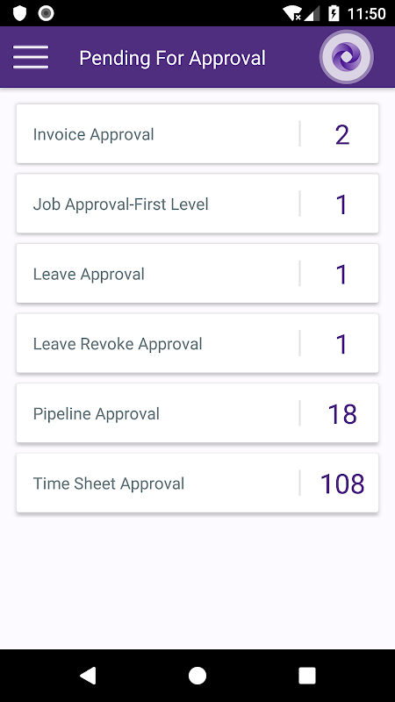Tap the count 108 for Time Sheet
This screenshot has width=395, height=702.
click(342, 484)
